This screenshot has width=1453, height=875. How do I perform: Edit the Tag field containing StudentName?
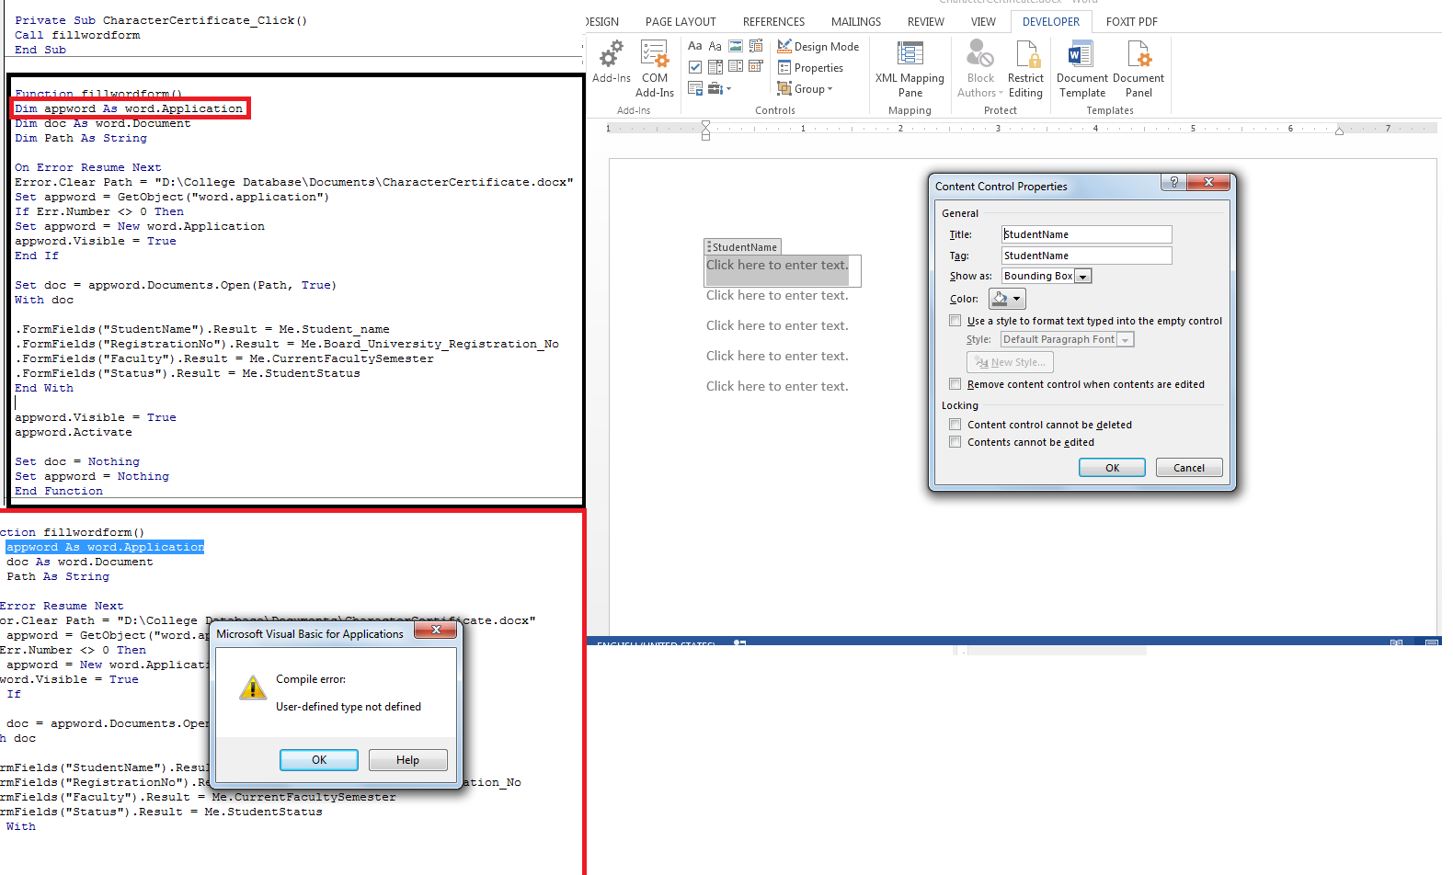1086,256
